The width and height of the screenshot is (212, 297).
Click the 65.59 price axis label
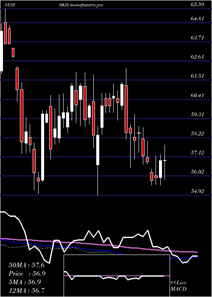coord(198,5)
